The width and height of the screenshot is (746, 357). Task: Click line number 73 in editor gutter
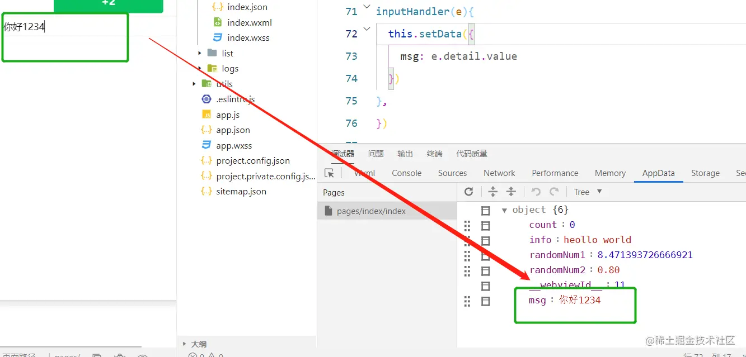[x=351, y=56]
